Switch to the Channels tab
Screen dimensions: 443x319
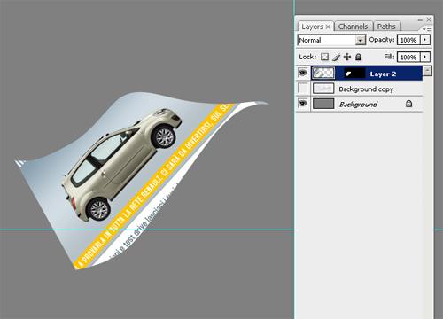pyautogui.click(x=354, y=27)
